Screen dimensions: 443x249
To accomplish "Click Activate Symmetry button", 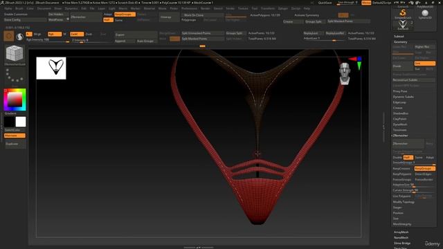I will [307, 15].
